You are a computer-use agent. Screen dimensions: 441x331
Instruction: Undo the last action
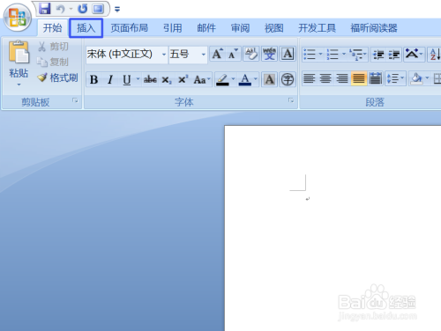tap(61, 9)
